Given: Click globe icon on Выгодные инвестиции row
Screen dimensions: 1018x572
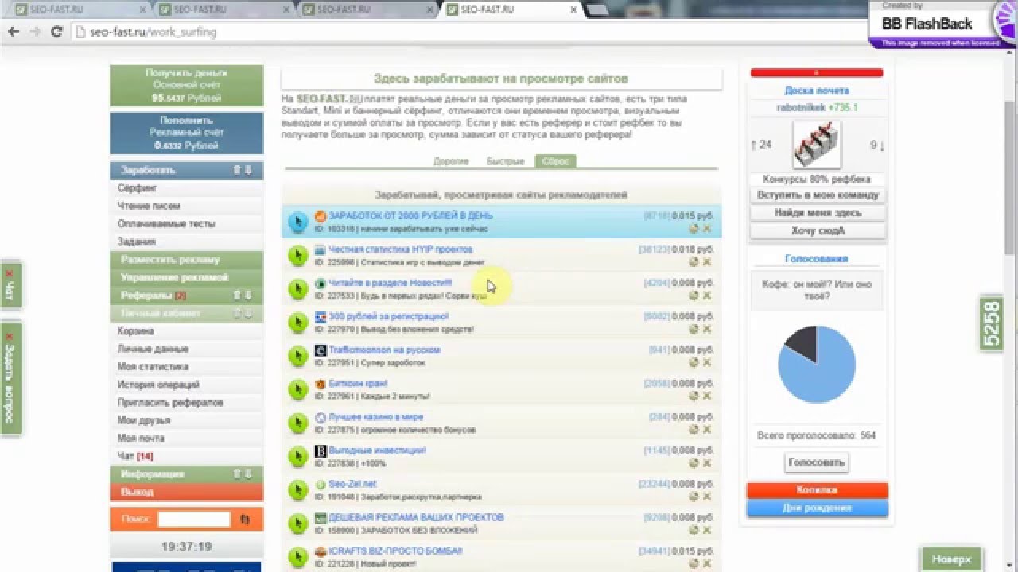Looking at the screenshot, I should (x=694, y=463).
